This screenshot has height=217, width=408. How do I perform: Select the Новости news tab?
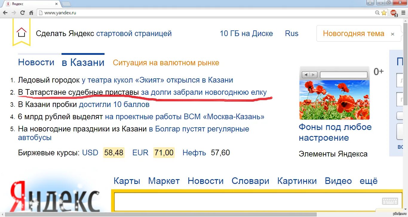[x=36, y=62]
